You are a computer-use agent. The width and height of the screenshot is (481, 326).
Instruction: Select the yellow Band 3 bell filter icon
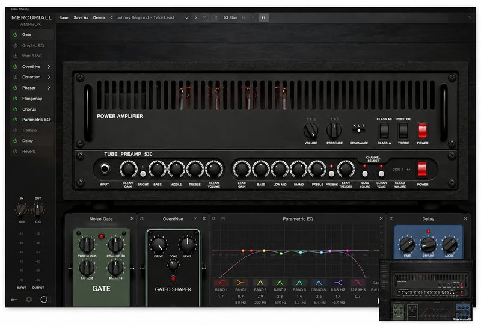point(260,283)
